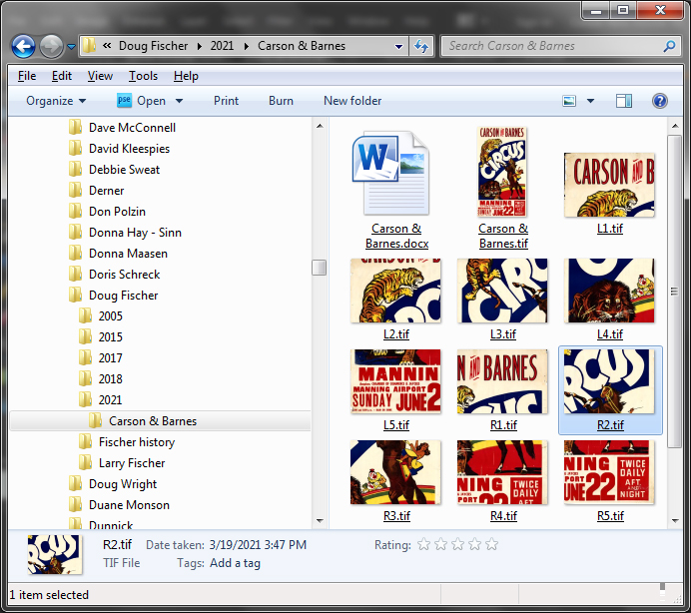Image resolution: width=691 pixels, height=613 pixels.
Task: Click the navigation pane vertical scrollbar thumb
Action: tap(319, 268)
